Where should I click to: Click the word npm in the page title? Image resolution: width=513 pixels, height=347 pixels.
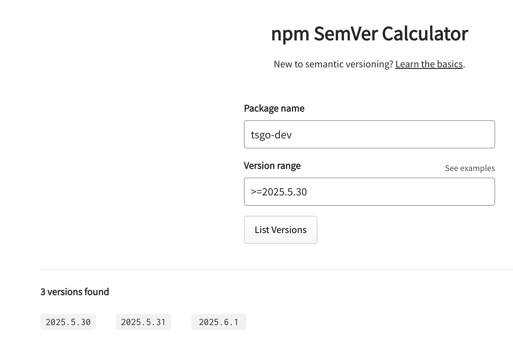point(290,34)
